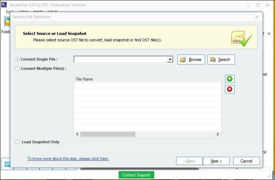
Task: Click the file list's horizontal scrollbar thumb
Action: tap(108, 134)
